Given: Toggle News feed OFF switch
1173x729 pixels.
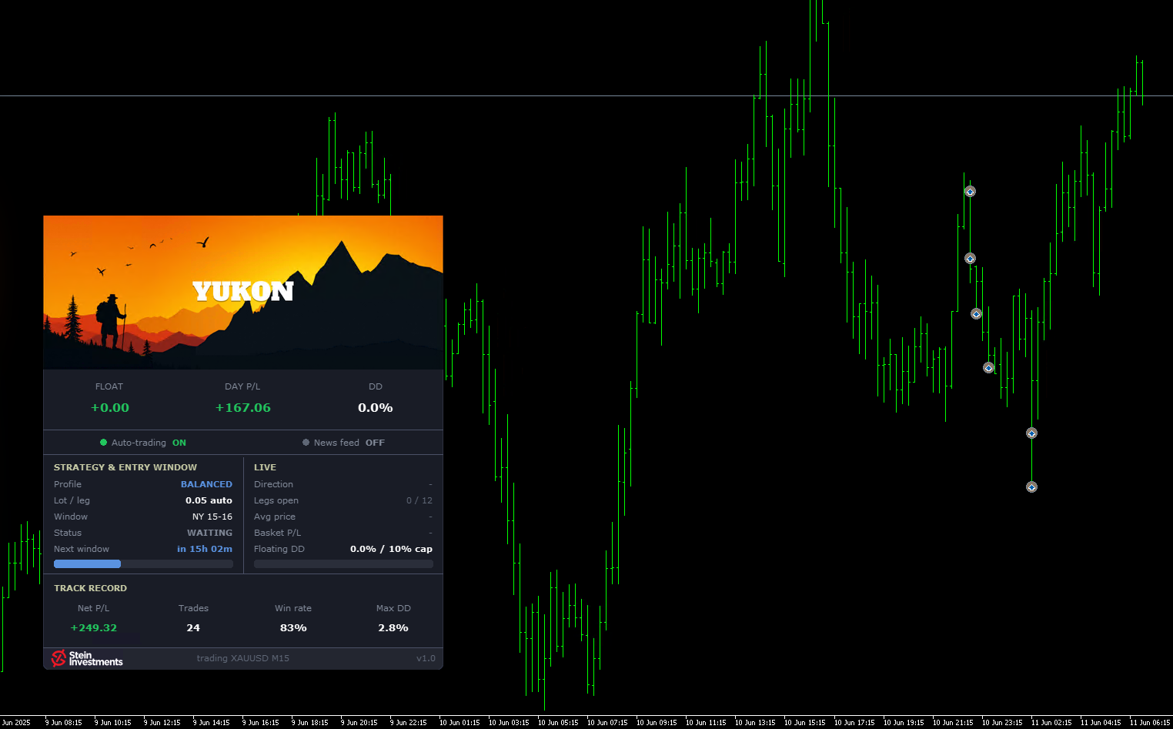Looking at the screenshot, I should pos(344,443).
